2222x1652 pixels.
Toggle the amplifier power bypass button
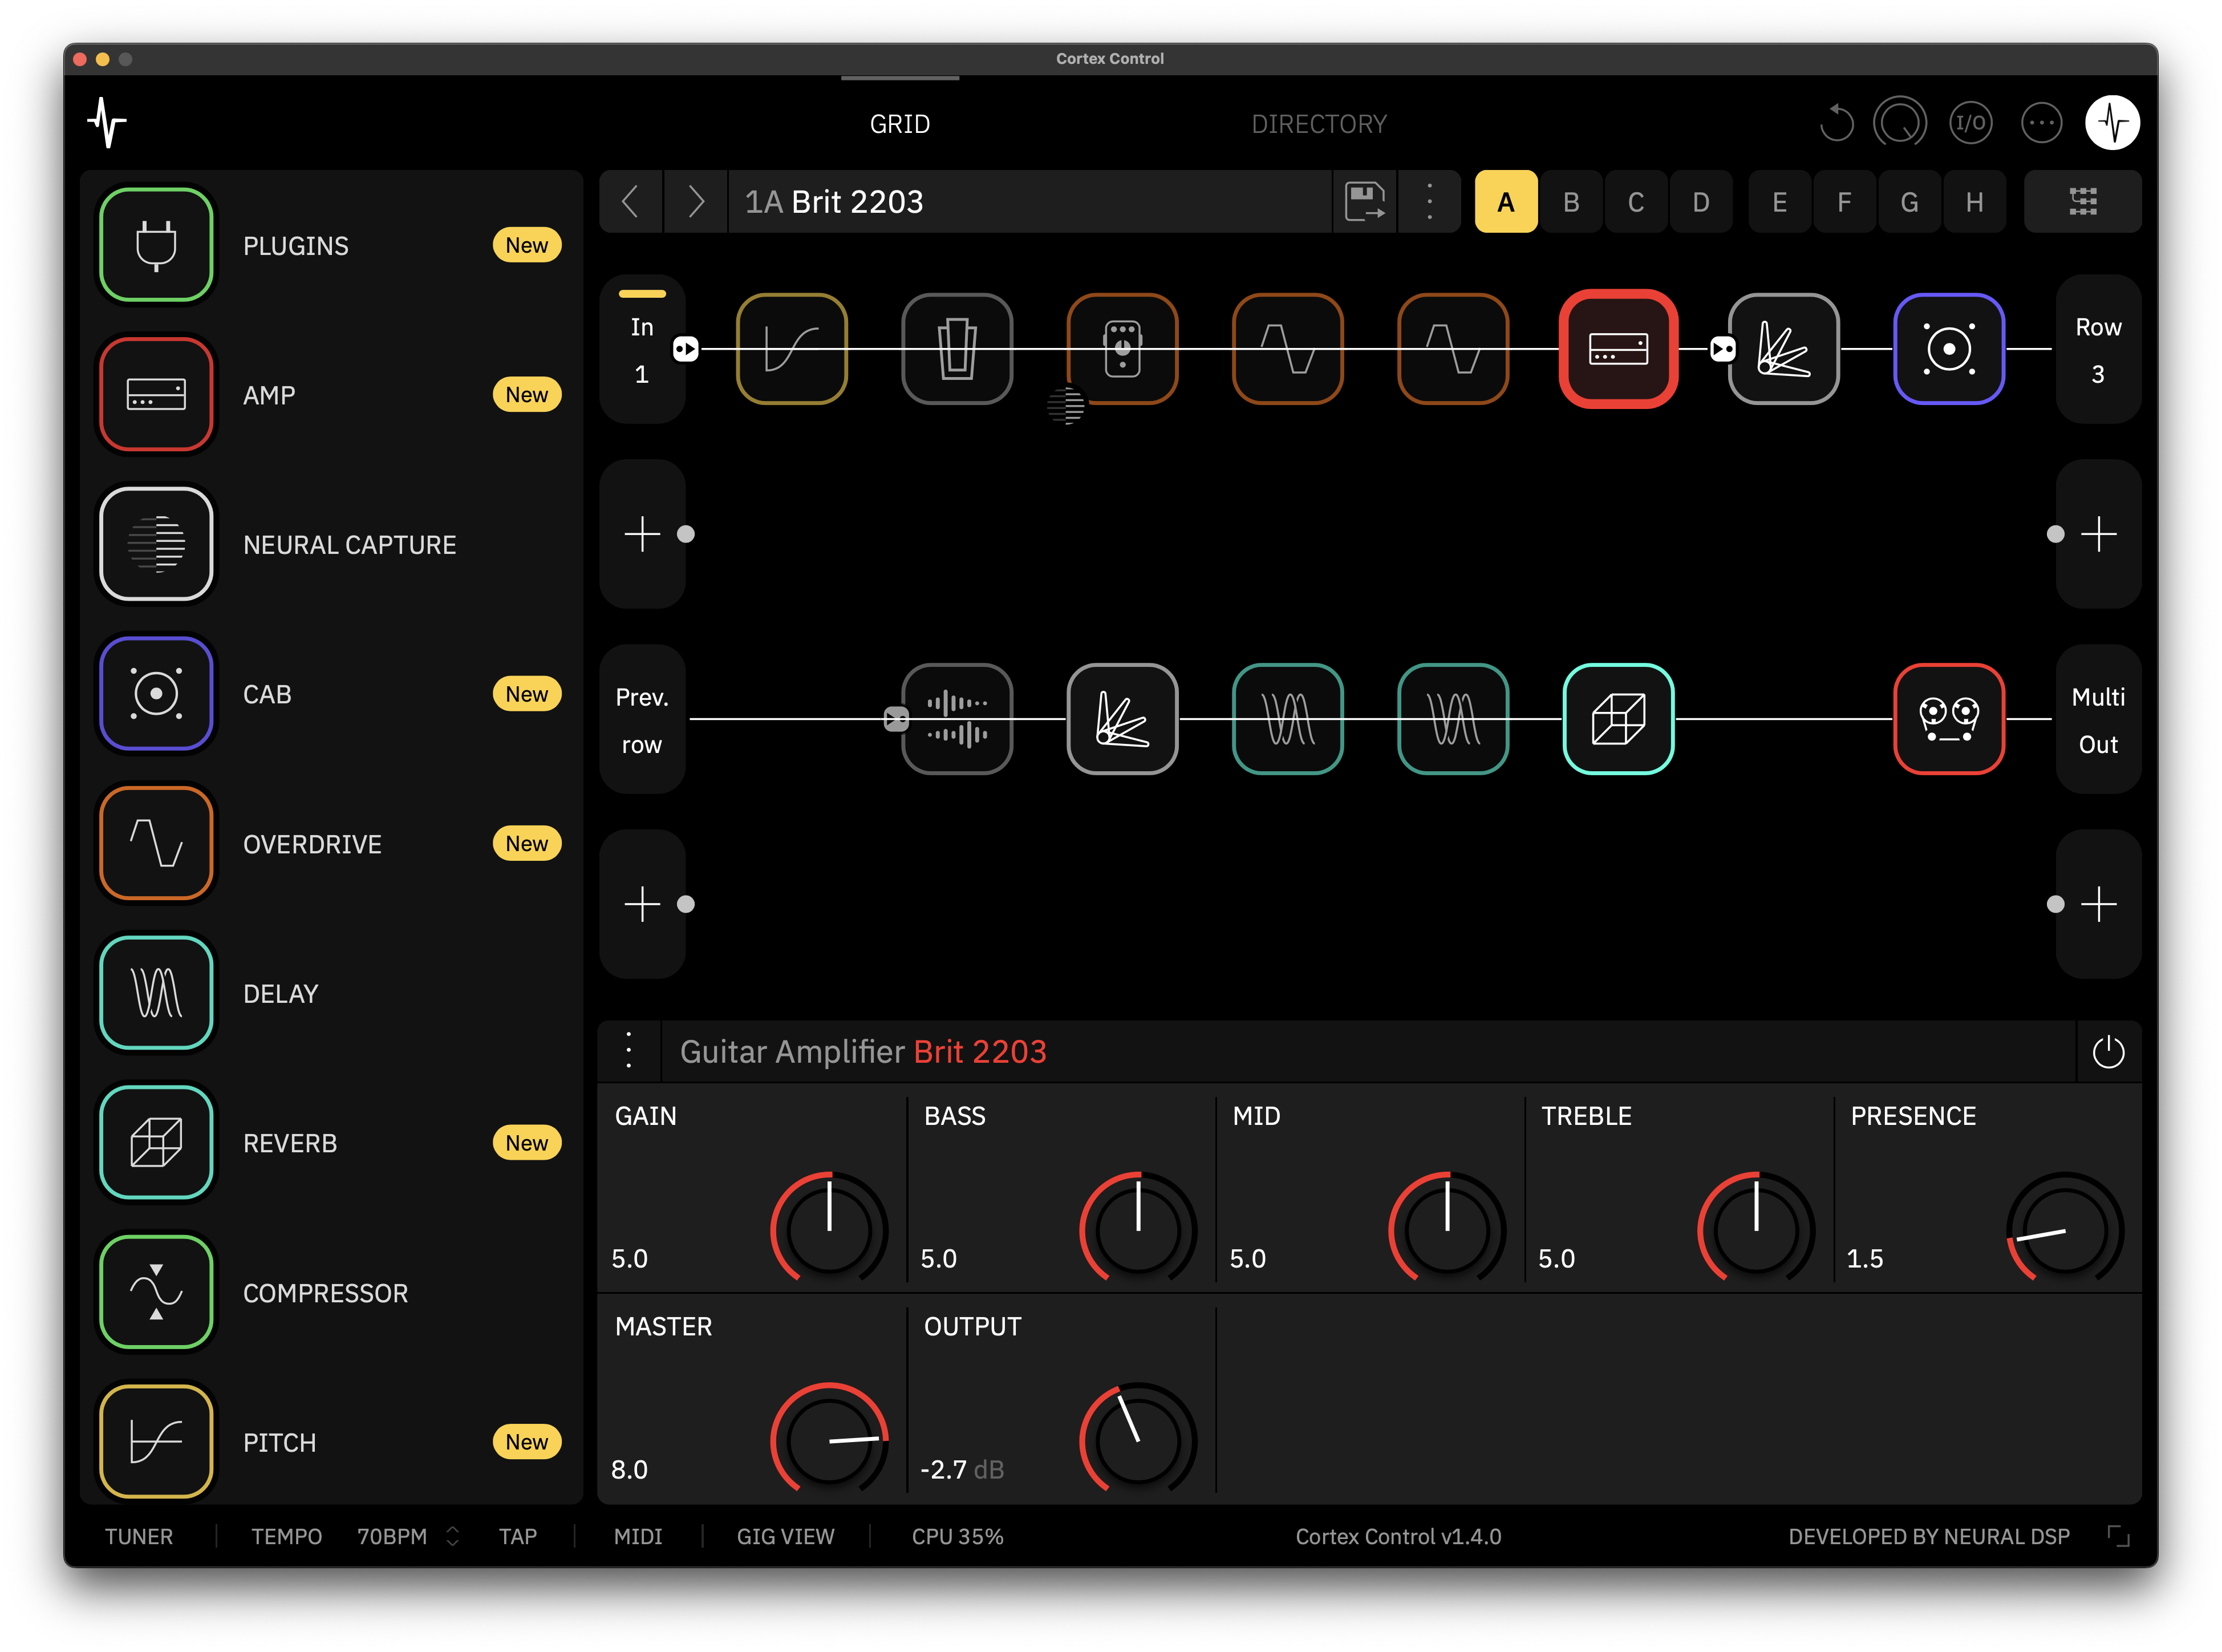2108,1052
